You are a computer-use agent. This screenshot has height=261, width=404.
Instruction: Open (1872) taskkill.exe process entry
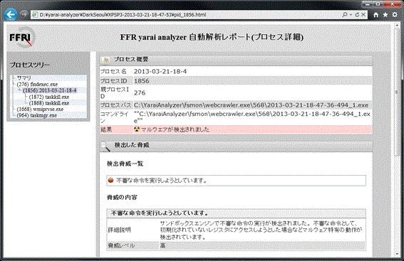49,97
